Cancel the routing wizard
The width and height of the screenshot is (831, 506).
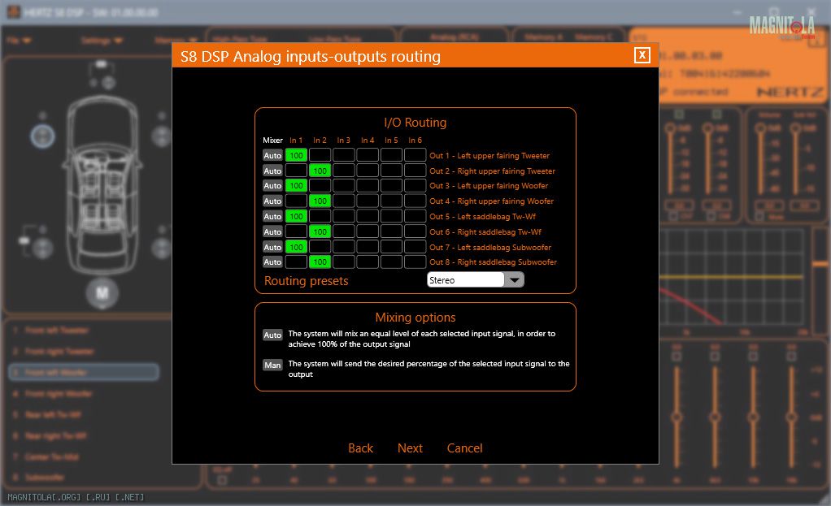point(464,448)
